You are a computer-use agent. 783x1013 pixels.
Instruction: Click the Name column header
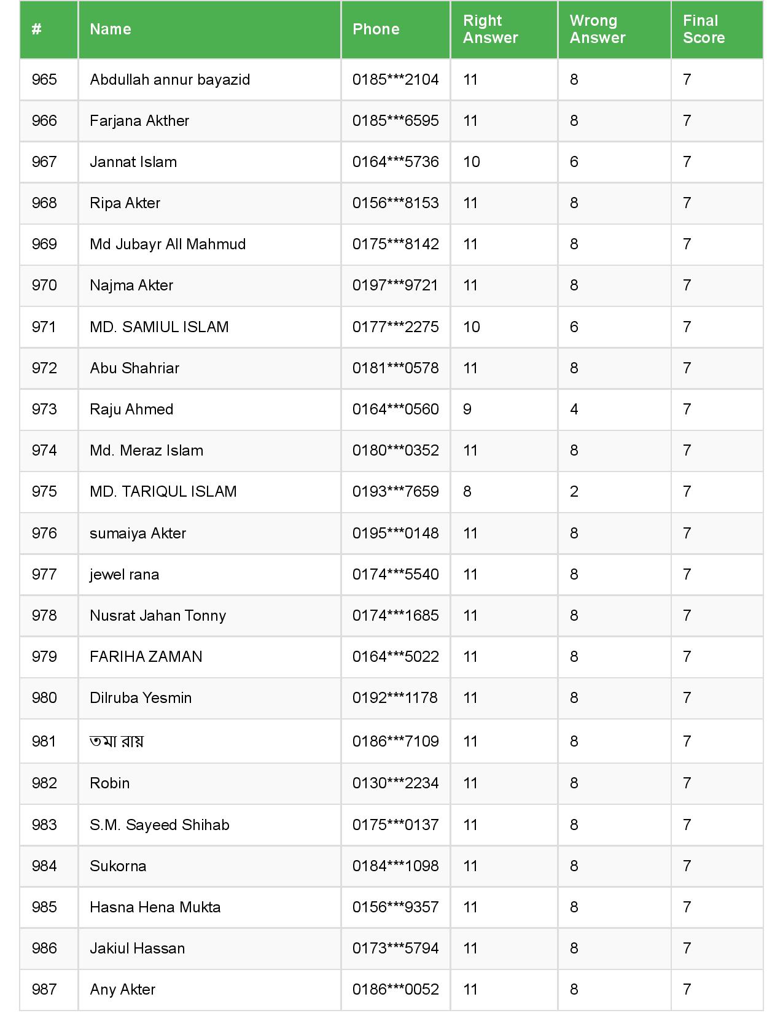pos(111,29)
